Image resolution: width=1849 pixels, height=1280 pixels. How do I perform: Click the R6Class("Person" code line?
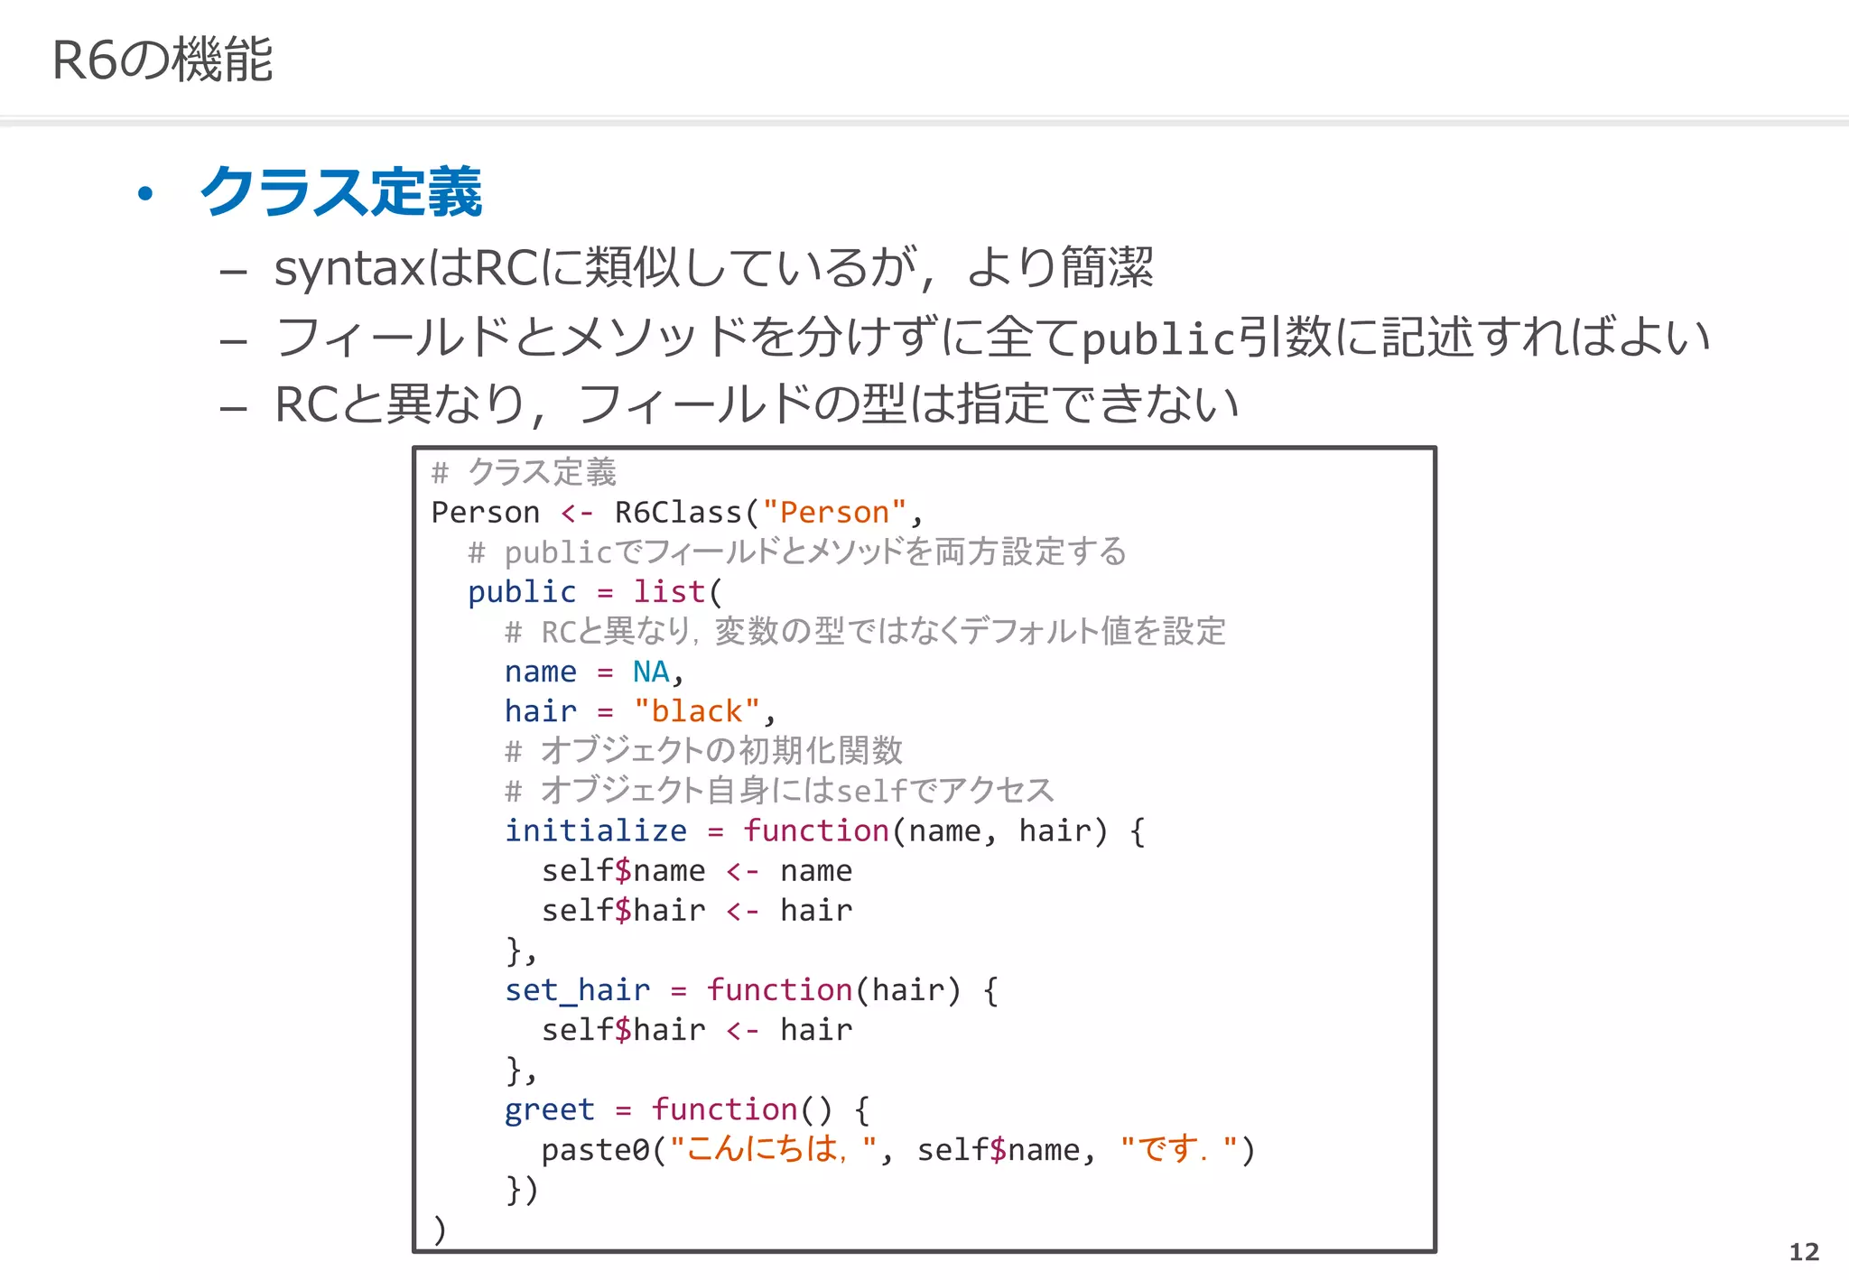coord(677,512)
